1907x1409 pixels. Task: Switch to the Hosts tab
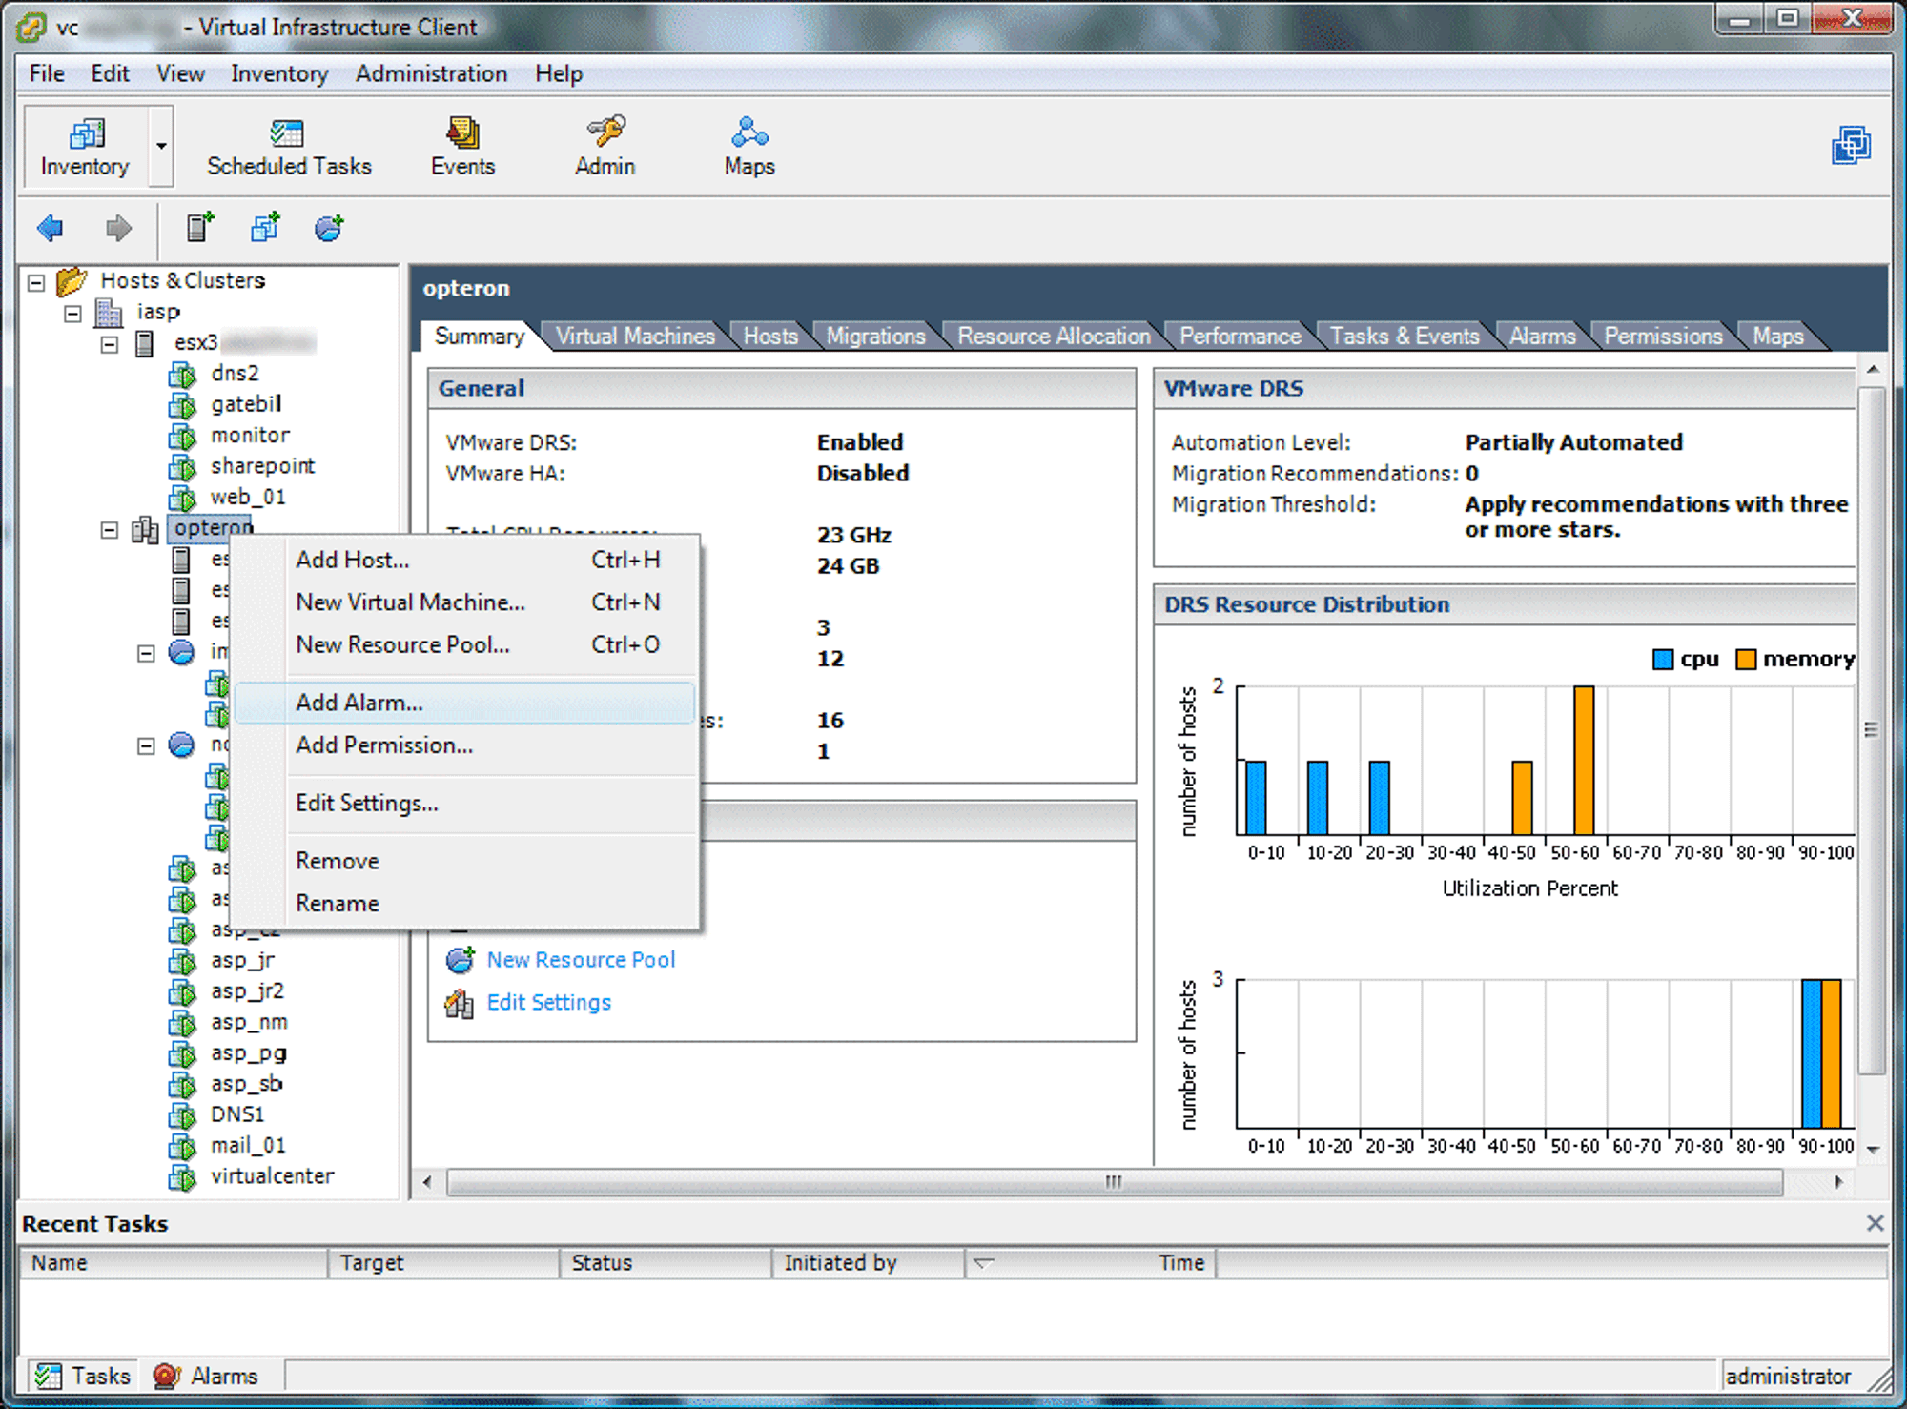pos(770,336)
